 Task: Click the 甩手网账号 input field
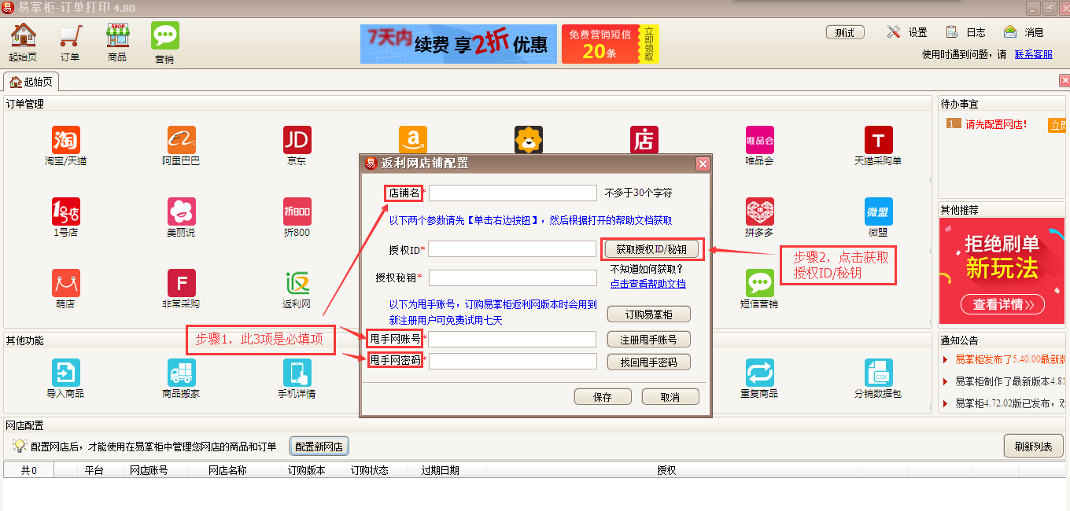click(x=513, y=339)
